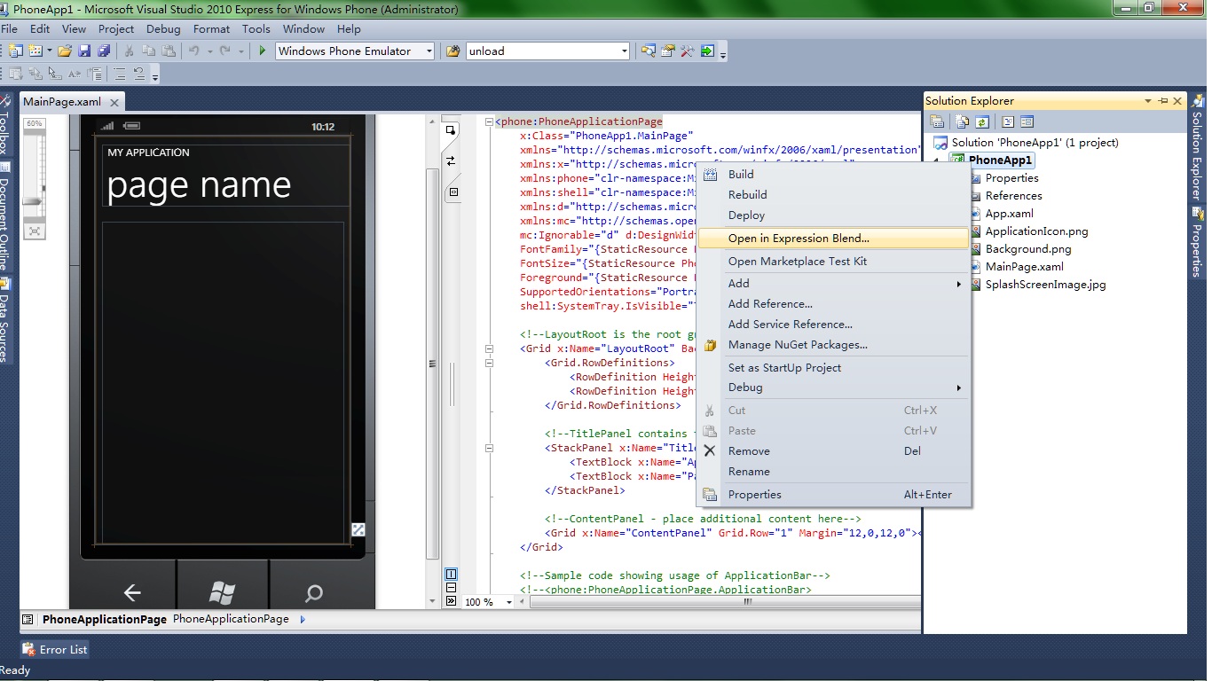Click the Start Debugging green arrow
The image size is (1212, 681).
(x=263, y=51)
